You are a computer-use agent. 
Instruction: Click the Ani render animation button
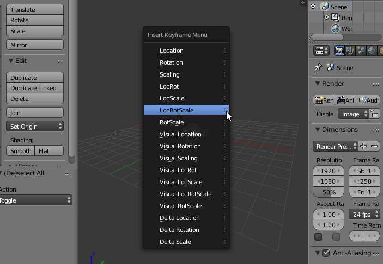coord(345,100)
